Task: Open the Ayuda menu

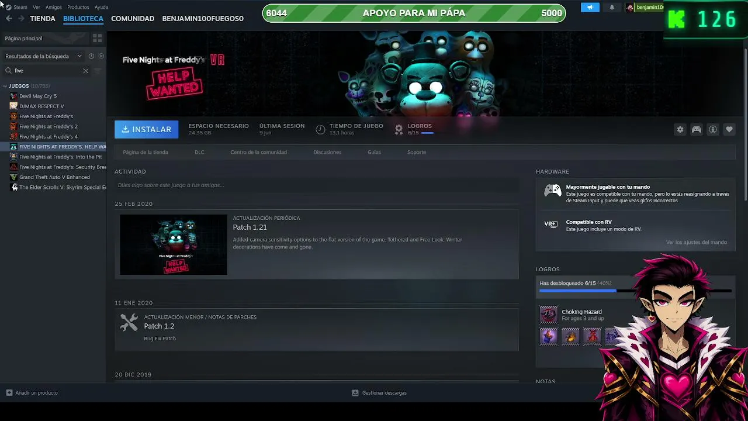Action: pos(101,7)
